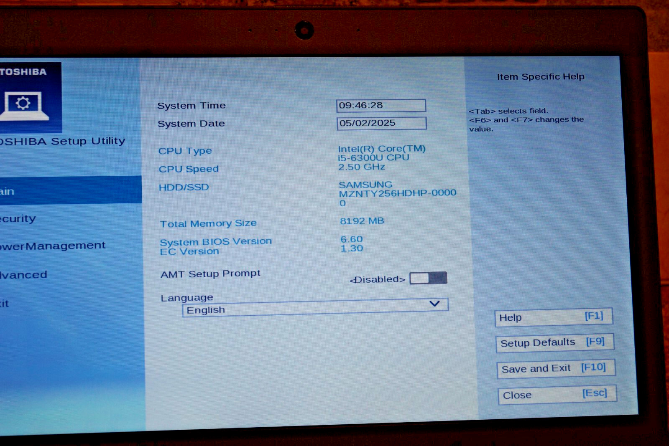Select the System Date field 05/02/2025
The width and height of the screenshot is (669, 446).
pyautogui.click(x=381, y=123)
